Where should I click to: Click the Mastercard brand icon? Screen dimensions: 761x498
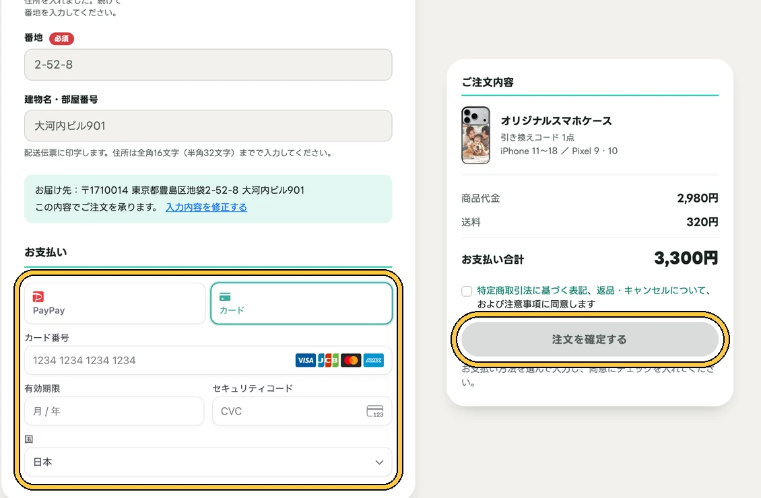click(x=351, y=360)
